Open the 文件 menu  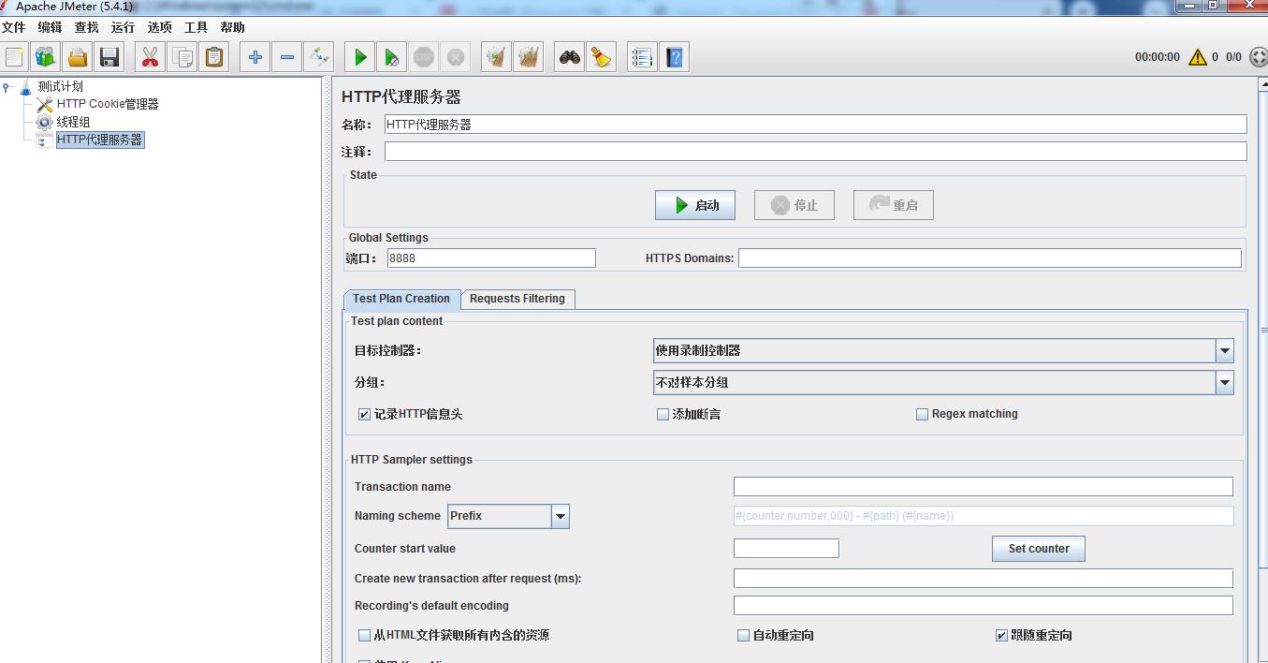coord(14,27)
